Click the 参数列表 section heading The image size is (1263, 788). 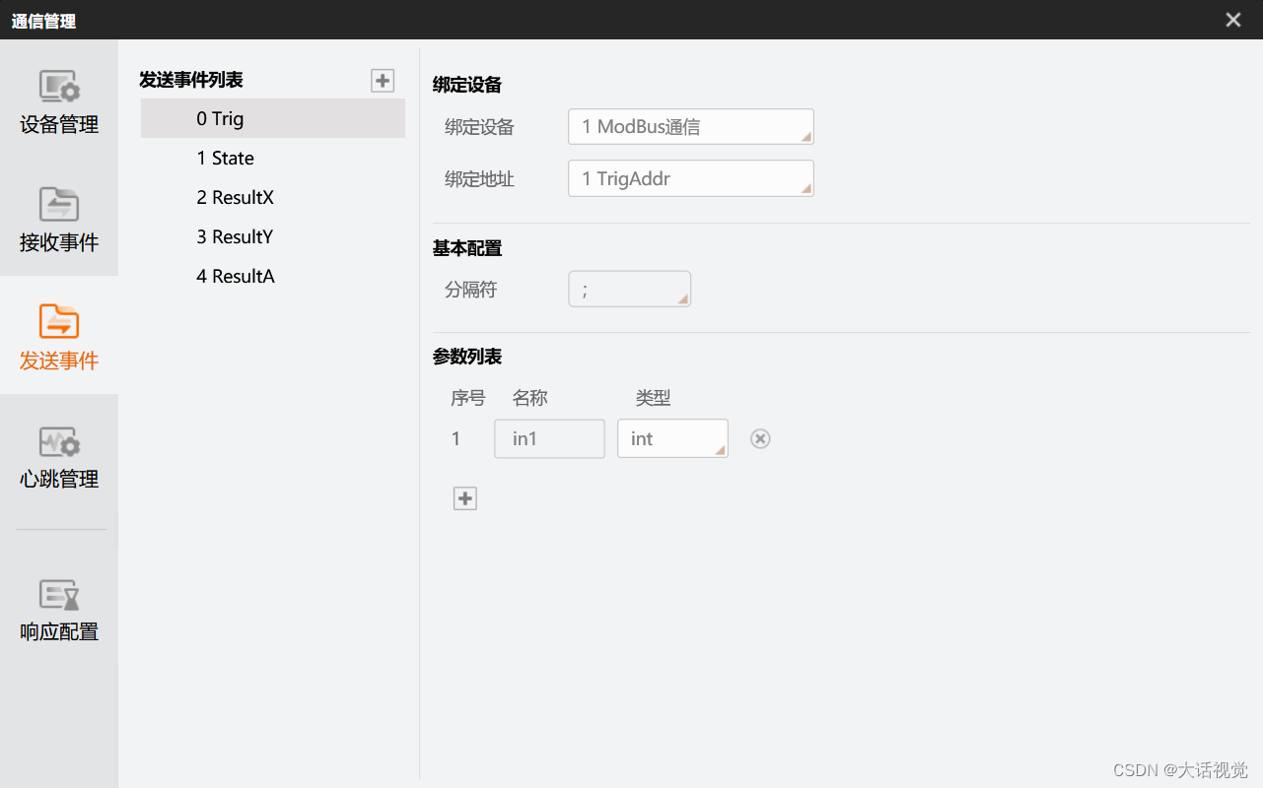(x=467, y=357)
